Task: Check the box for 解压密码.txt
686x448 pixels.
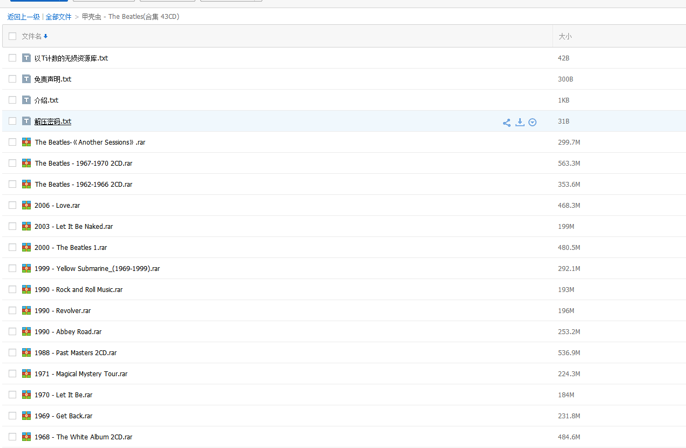Action: 12,121
